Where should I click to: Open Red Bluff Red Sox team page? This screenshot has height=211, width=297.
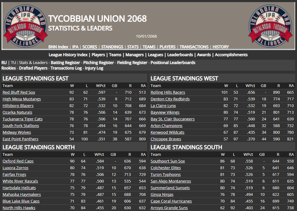coord(19,92)
